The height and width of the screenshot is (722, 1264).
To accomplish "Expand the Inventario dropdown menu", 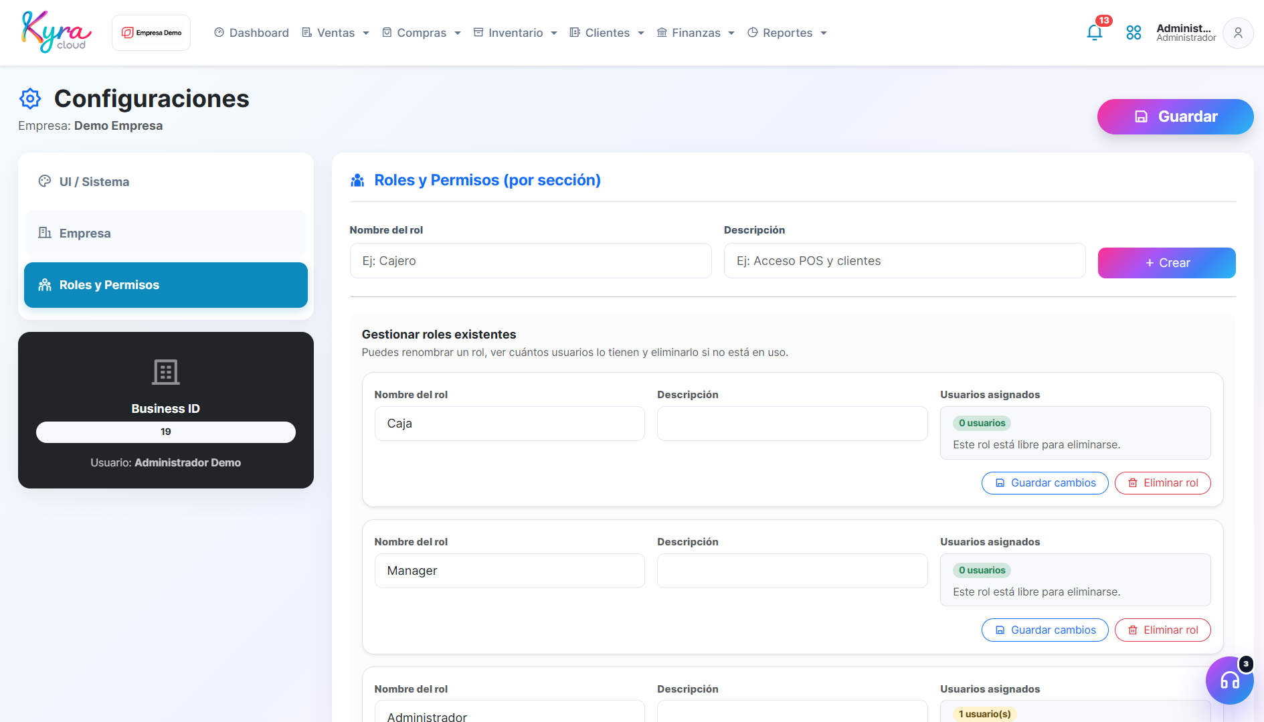I will click(515, 33).
